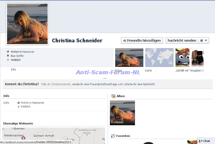The image size is (215, 144).
Task: Click Hannover link in Info section
Action: [38, 103]
